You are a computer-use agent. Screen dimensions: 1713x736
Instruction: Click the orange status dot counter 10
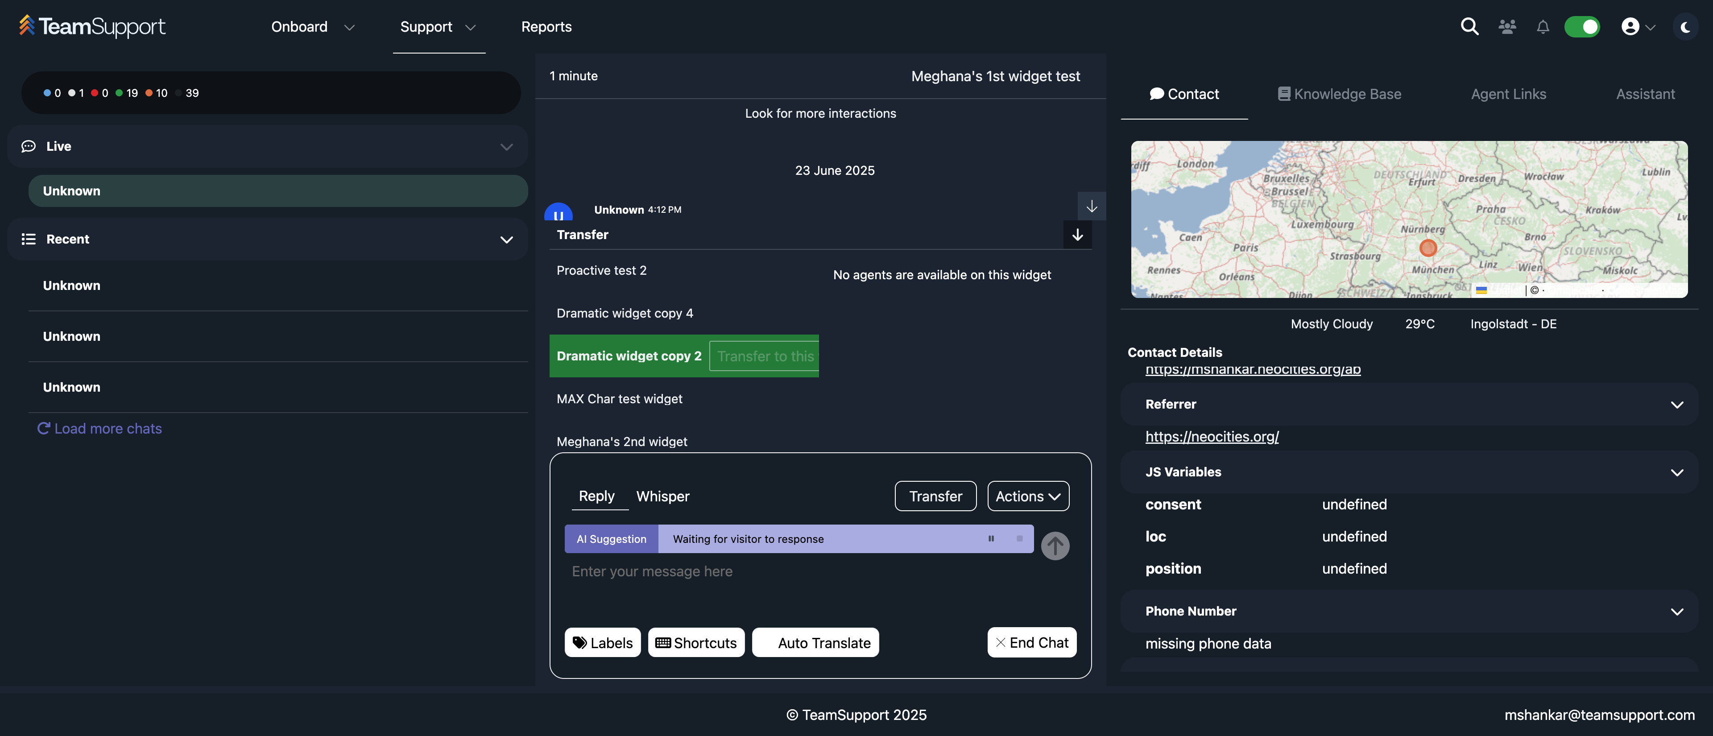coord(156,93)
